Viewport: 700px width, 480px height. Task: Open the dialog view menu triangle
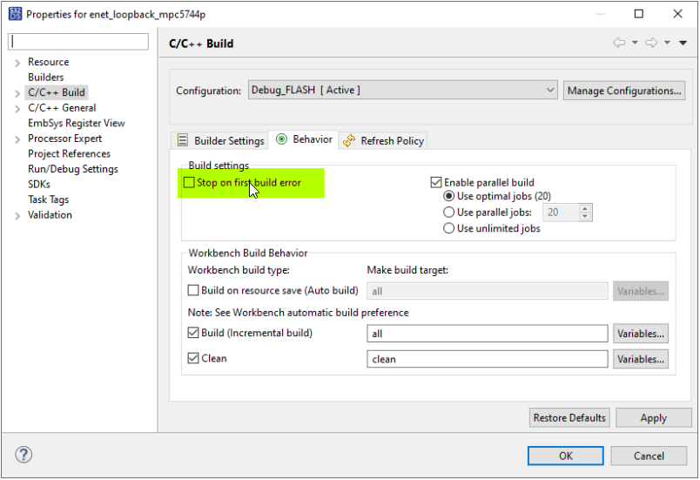coord(683,43)
